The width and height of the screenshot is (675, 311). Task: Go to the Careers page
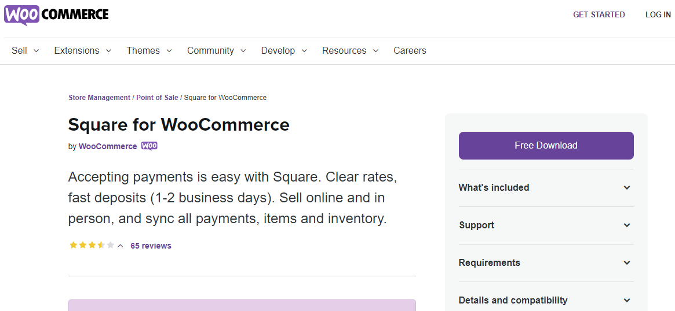pos(410,51)
